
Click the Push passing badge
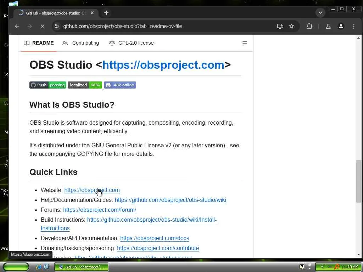48,85
